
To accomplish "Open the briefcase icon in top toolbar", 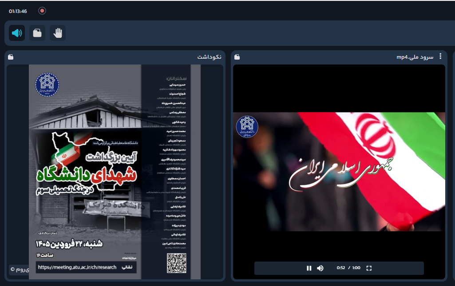I will [37, 33].
